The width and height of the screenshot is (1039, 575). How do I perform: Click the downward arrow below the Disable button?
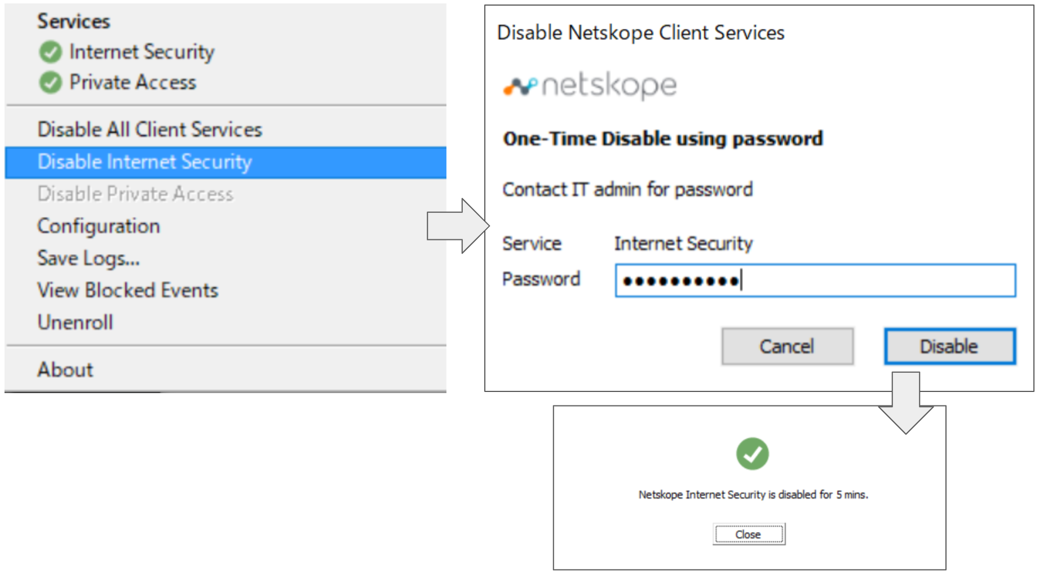(906, 400)
